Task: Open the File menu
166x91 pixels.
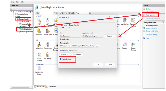Action: (12, 2)
